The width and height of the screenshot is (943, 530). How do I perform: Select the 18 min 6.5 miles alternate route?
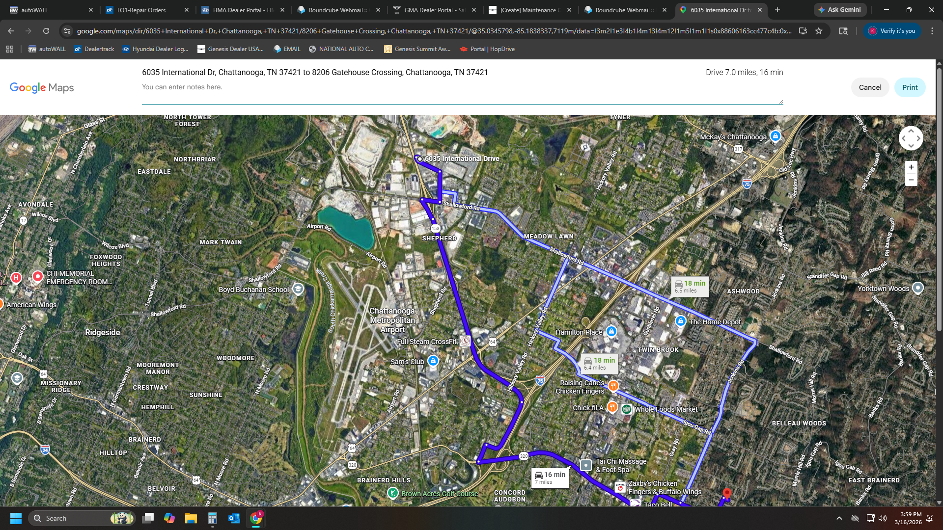point(690,287)
